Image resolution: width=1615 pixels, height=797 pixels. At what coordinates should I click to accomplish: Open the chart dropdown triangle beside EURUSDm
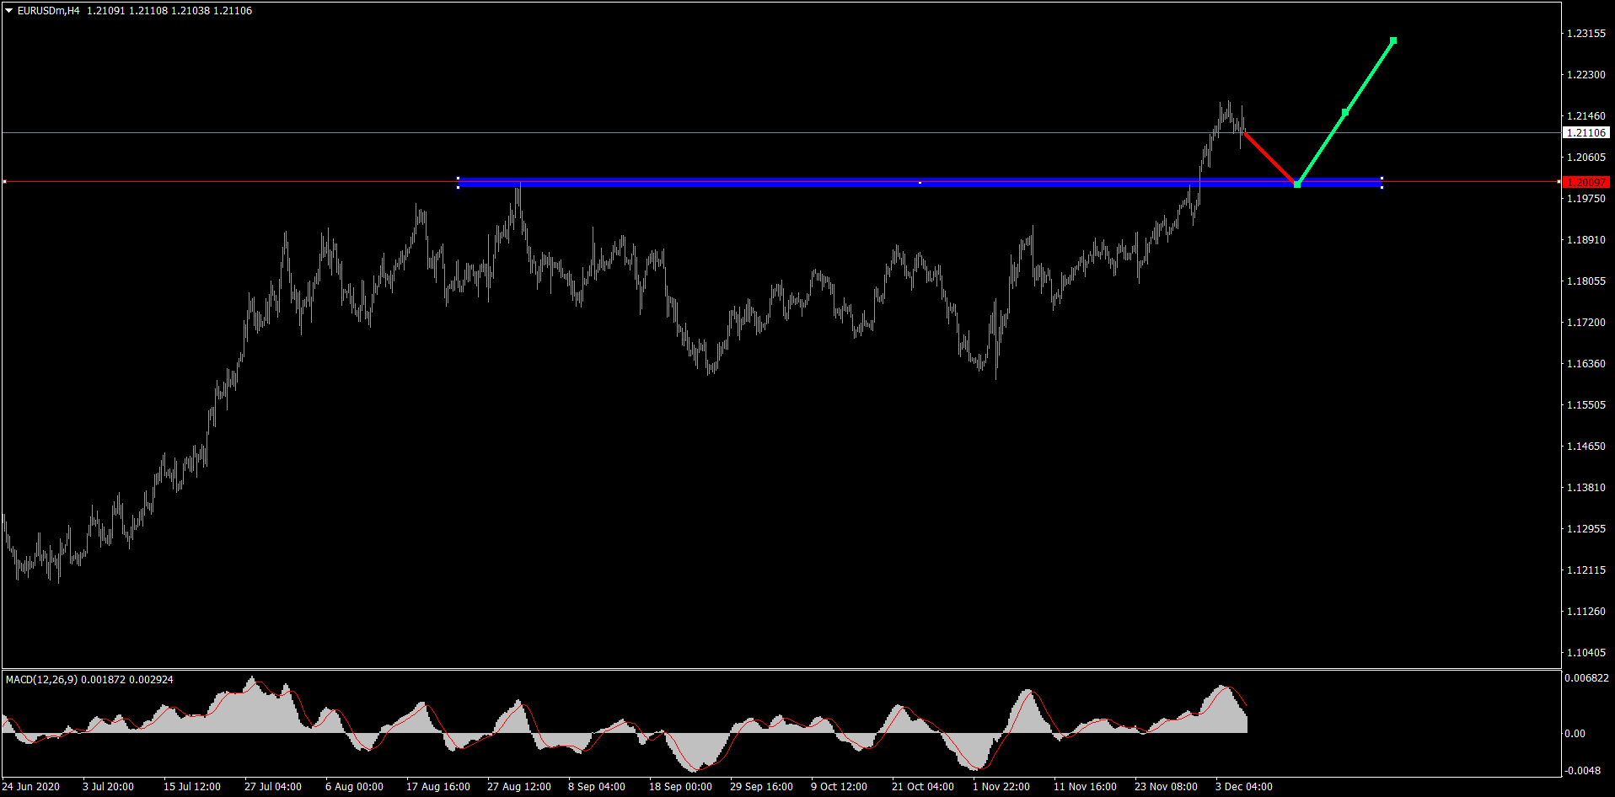tap(9, 11)
